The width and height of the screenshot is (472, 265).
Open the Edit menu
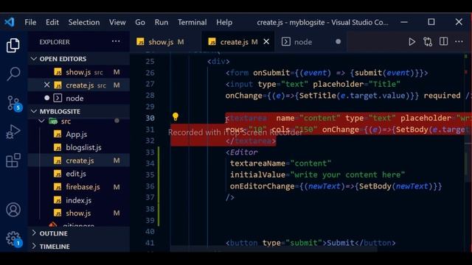click(x=52, y=22)
